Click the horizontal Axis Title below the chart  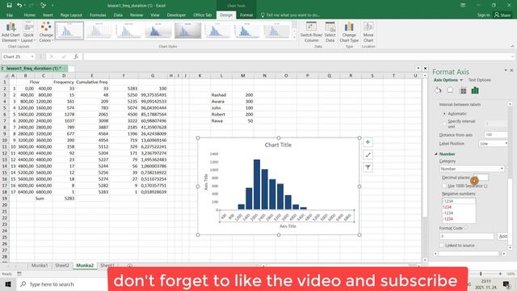point(288,226)
